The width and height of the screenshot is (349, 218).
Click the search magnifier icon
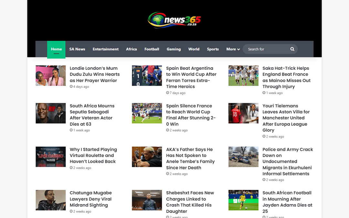point(292,49)
